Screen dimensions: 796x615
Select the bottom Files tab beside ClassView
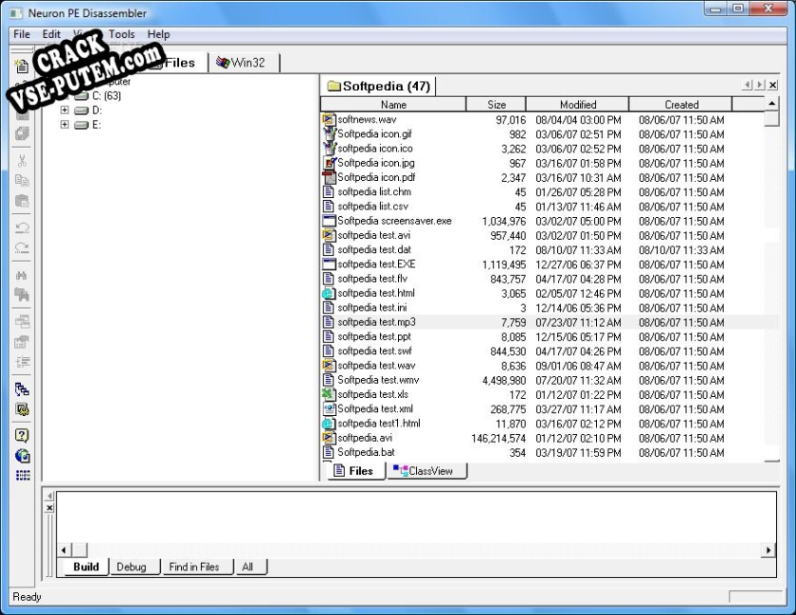click(356, 471)
